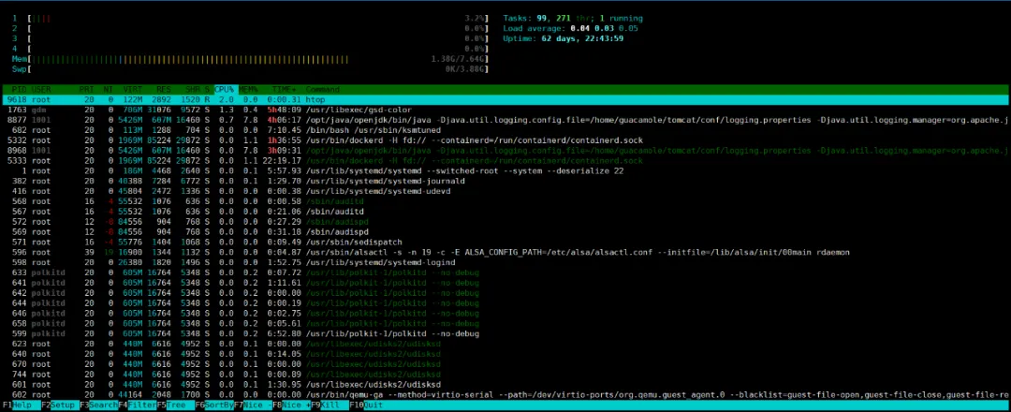Select the ksmtuned process row PID 682
This screenshot has width=1011, height=412.
click(505, 130)
